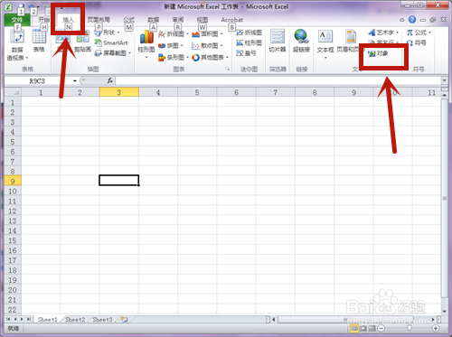
Task: Switch to the 公式 Formulas tab
Action: point(128,20)
